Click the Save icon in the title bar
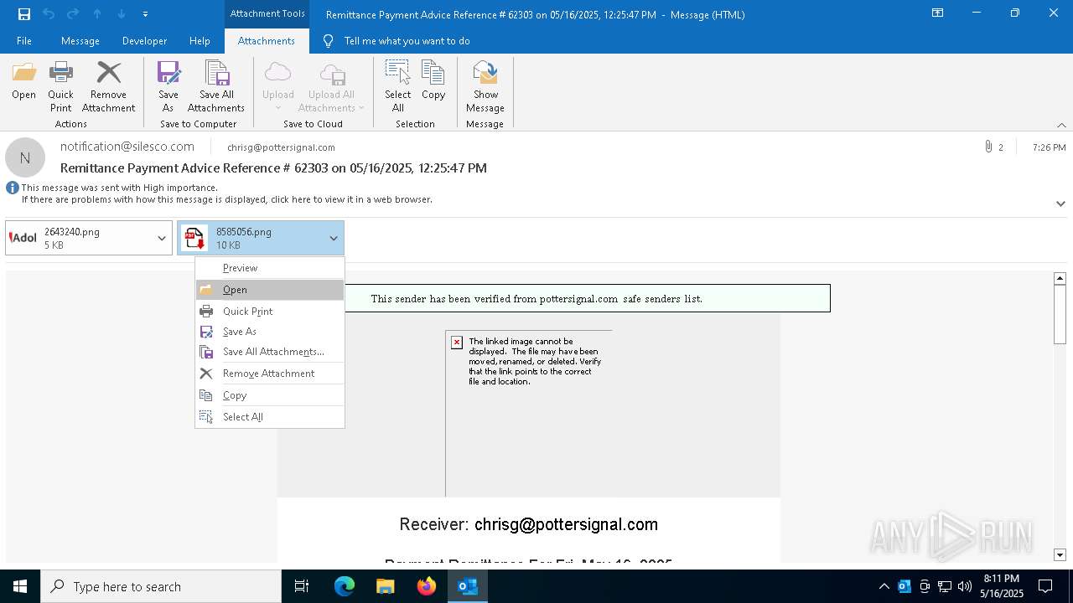1073x603 pixels. (x=24, y=13)
